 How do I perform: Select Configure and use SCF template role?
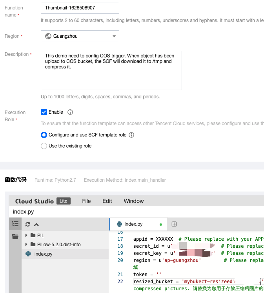click(44, 135)
